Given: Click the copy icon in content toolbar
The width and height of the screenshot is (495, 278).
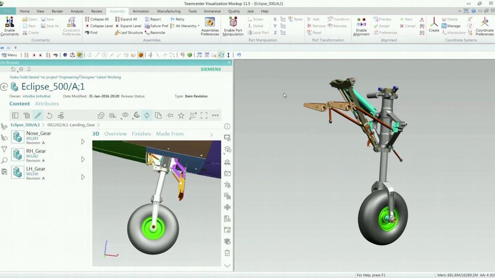Looking at the screenshot, I should [158, 115].
